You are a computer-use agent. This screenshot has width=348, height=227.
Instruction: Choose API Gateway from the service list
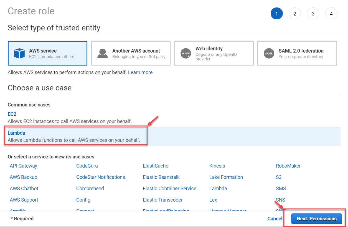tap(23, 166)
